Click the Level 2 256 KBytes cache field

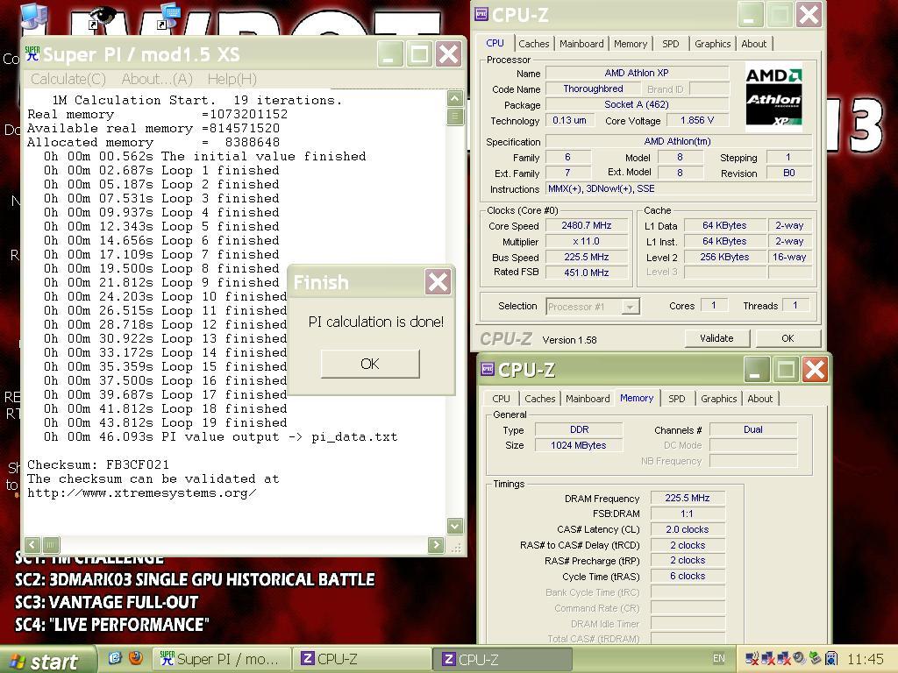click(x=724, y=257)
